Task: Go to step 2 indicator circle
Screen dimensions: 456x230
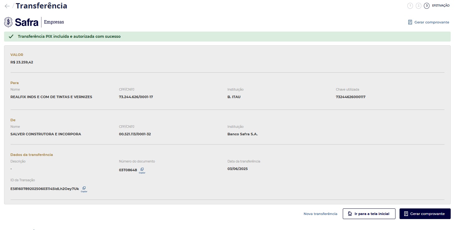Action: (419, 6)
